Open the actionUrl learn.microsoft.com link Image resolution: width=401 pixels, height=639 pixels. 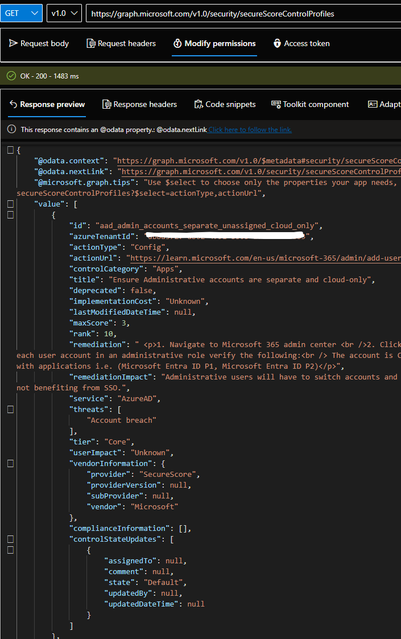[266, 258]
